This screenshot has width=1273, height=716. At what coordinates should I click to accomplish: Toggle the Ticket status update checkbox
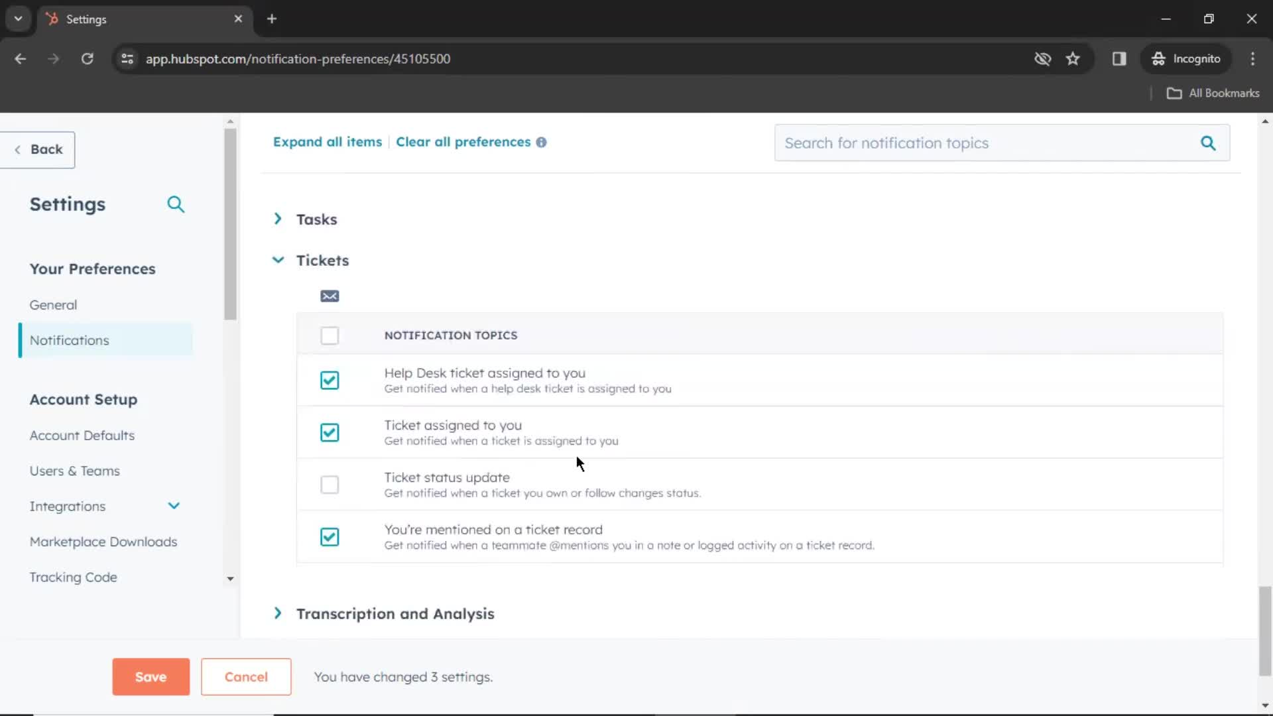[330, 485]
